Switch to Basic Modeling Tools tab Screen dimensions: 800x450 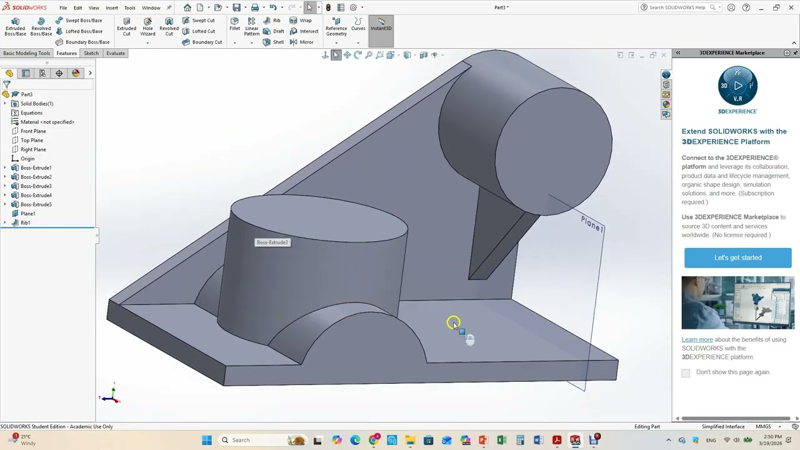pyautogui.click(x=26, y=53)
